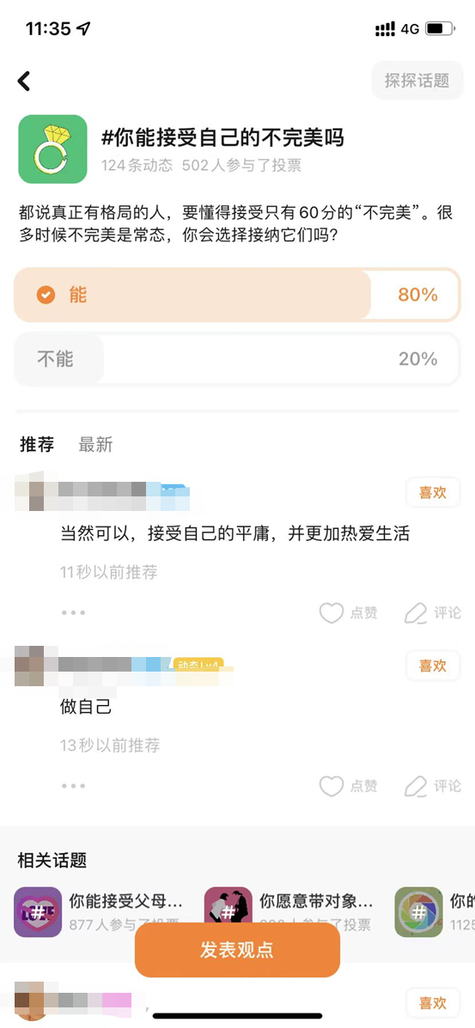This screenshot has height=1028, width=475.
Task: Open three-dot menu under 做自己 comment
Action: [x=74, y=786]
